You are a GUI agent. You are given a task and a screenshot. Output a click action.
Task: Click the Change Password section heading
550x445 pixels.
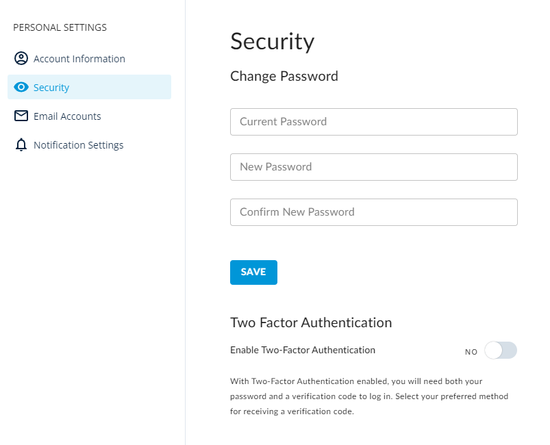[284, 76]
